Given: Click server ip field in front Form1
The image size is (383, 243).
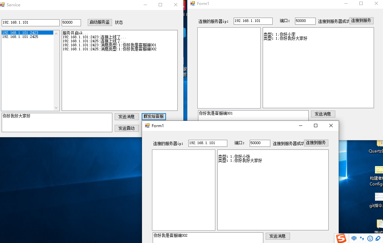Looking at the screenshot, I should [x=208, y=143].
